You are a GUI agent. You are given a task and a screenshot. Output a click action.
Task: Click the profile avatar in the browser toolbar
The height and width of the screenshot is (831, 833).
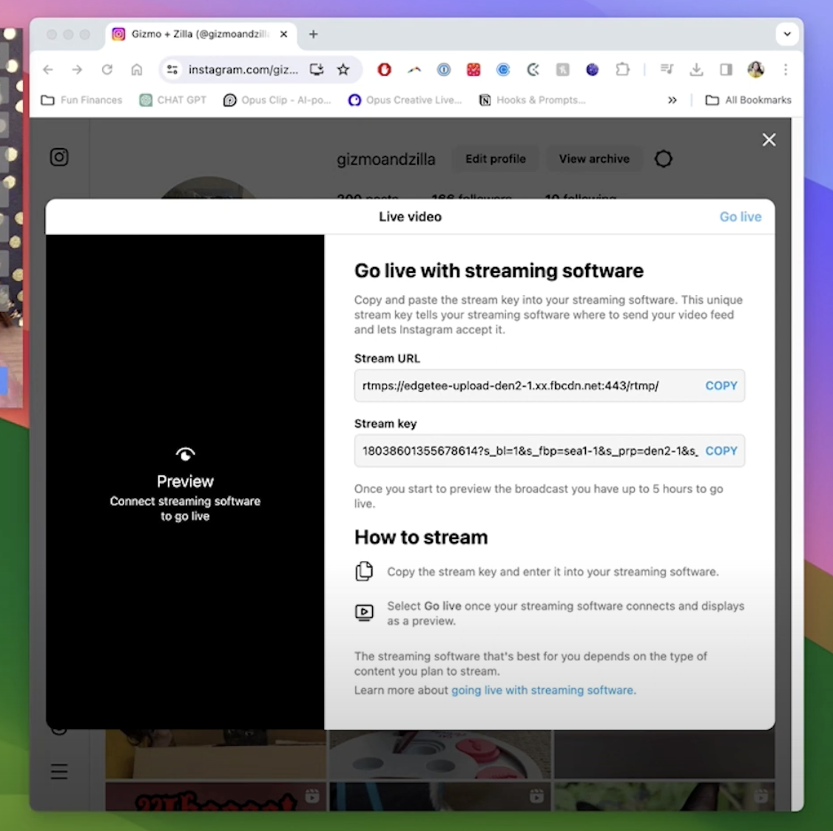click(x=756, y=69)
